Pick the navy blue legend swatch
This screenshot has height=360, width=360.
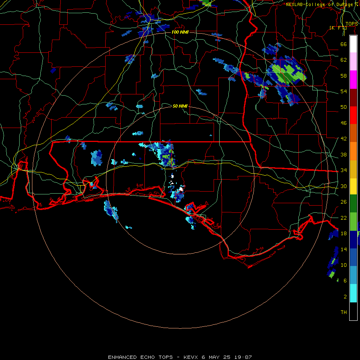click(353, 240)
